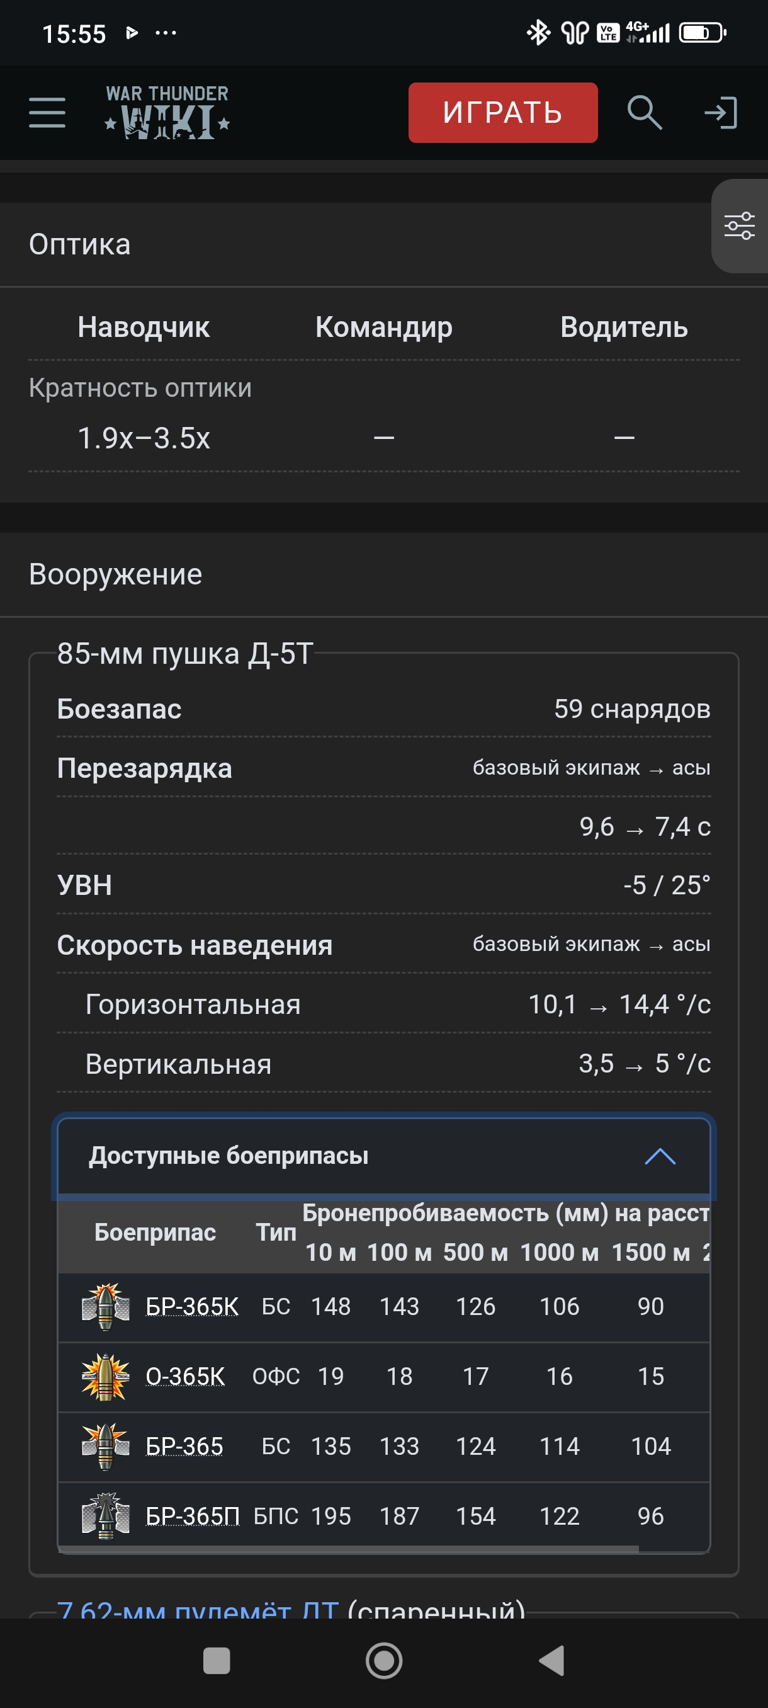Screen dimensions: 768x1708
Task: Tap the Android home navigation button
Action: pyautogui.click(x=383, y=1661)
